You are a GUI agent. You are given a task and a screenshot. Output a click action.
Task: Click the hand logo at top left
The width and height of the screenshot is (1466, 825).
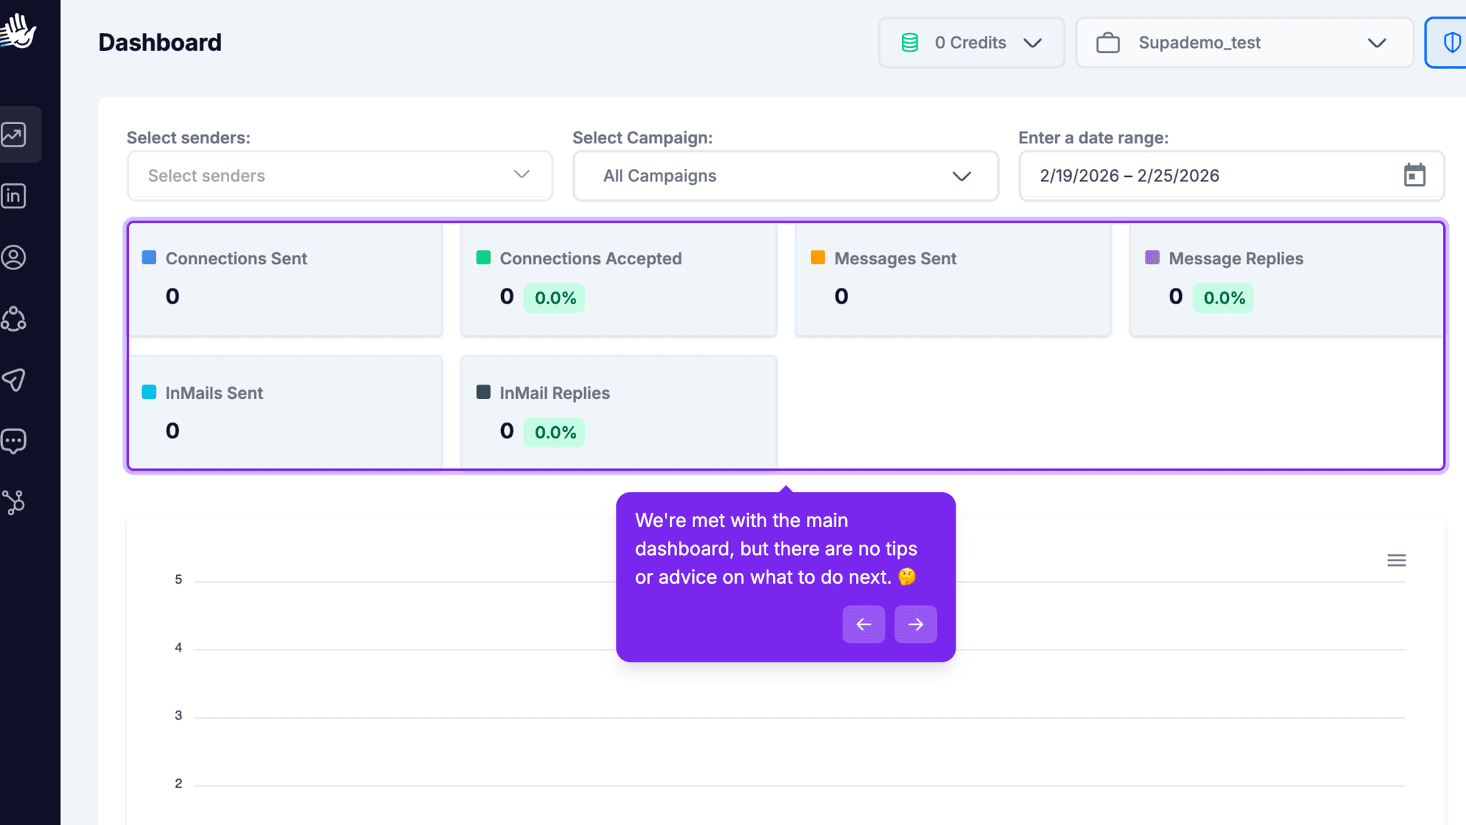tap(20, 30)
